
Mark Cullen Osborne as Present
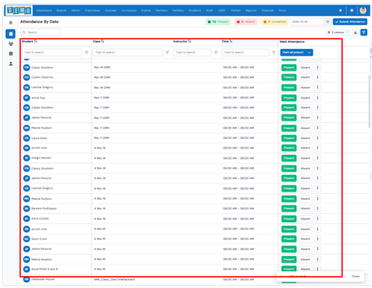(x=289, y=77)
